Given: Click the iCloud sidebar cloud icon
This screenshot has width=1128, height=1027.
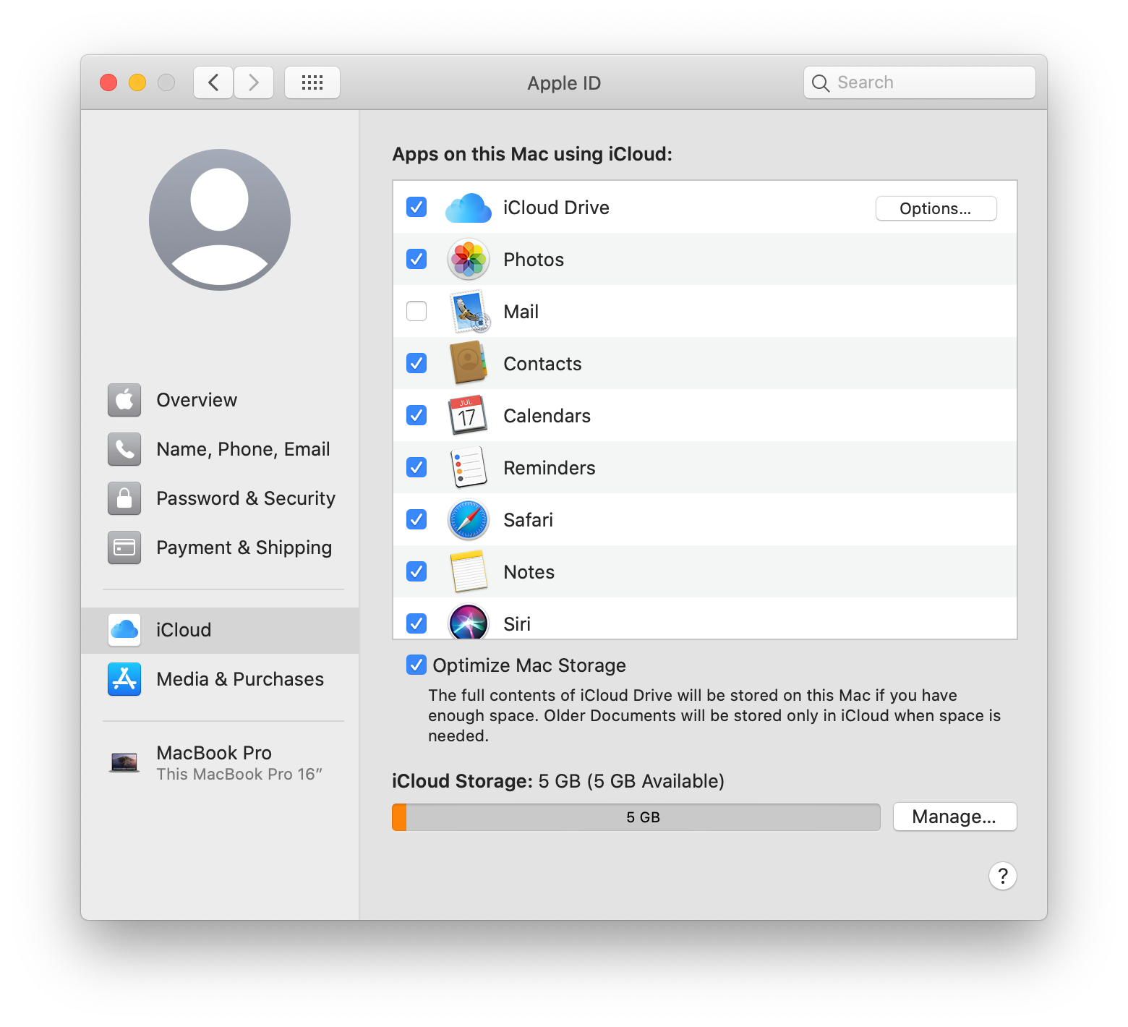Looking at the screenshot, I should tap(124, 630).
